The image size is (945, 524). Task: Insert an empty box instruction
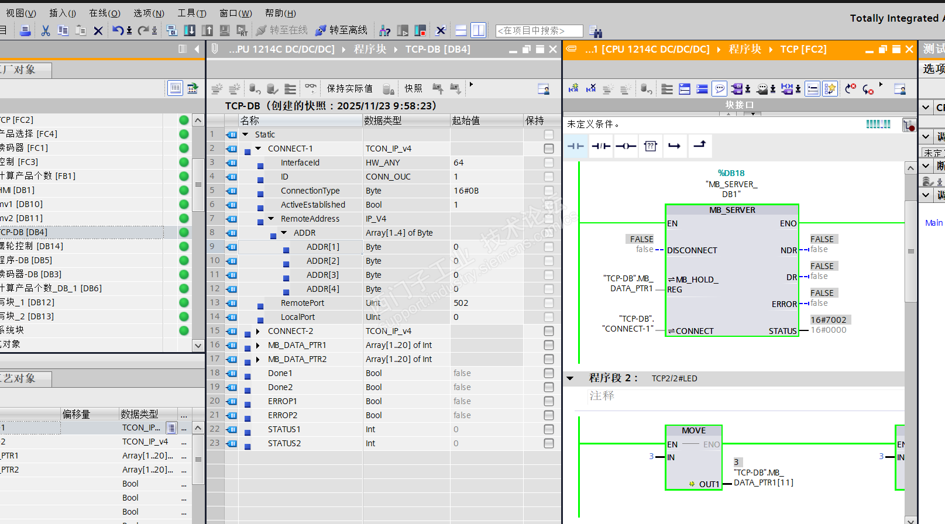pos(650,146)
